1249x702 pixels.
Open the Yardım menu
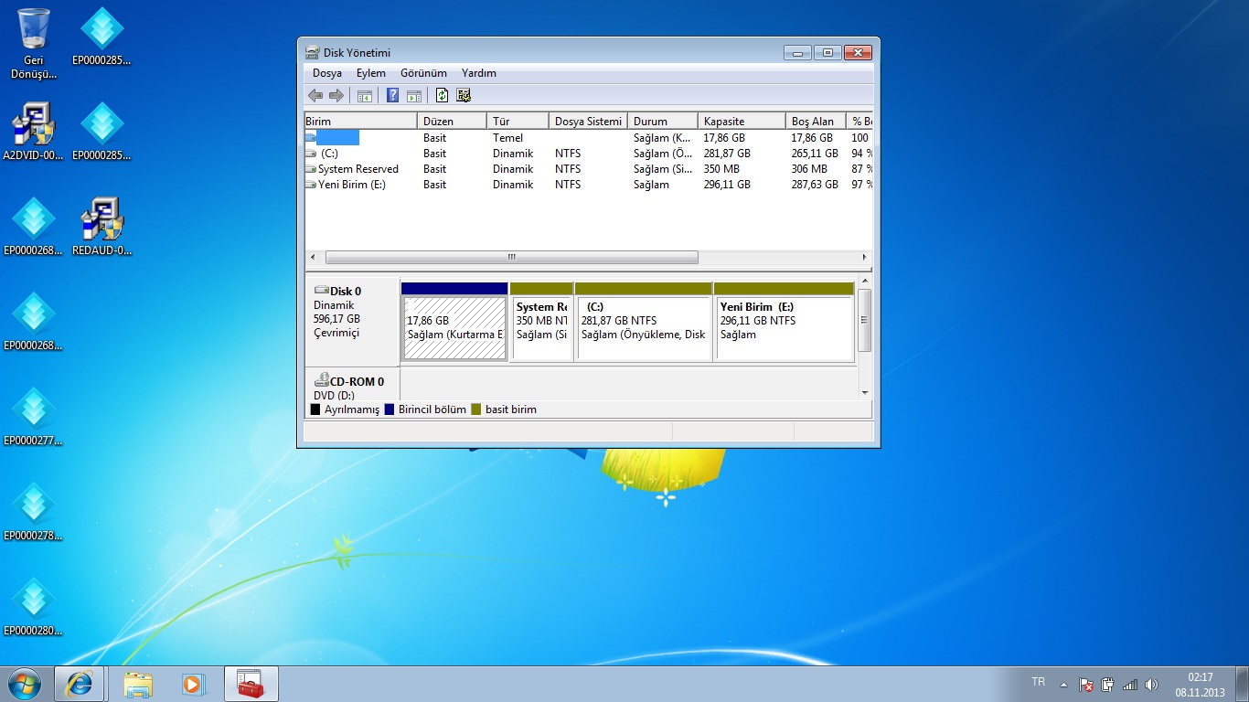[479, 73]
